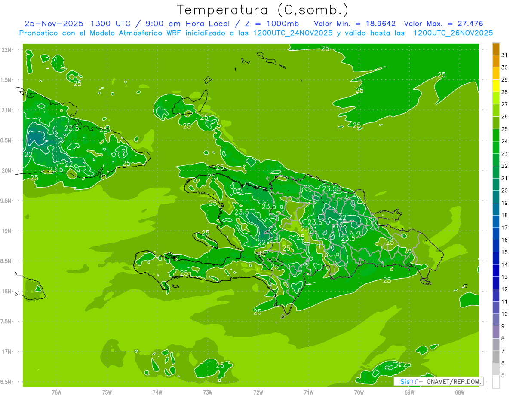Click the '69W' longitude axis label

(x=409, y=392)
